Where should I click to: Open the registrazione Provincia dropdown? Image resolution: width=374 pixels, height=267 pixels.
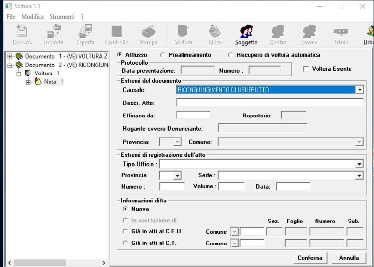(177, 176)
